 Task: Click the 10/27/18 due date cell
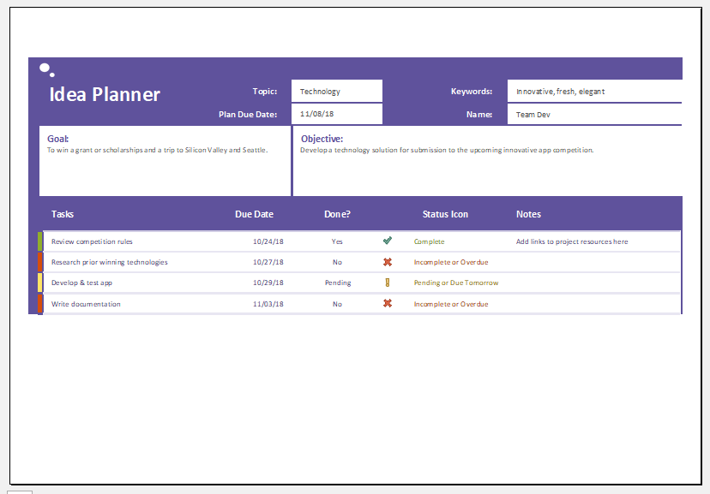point(268,262)
